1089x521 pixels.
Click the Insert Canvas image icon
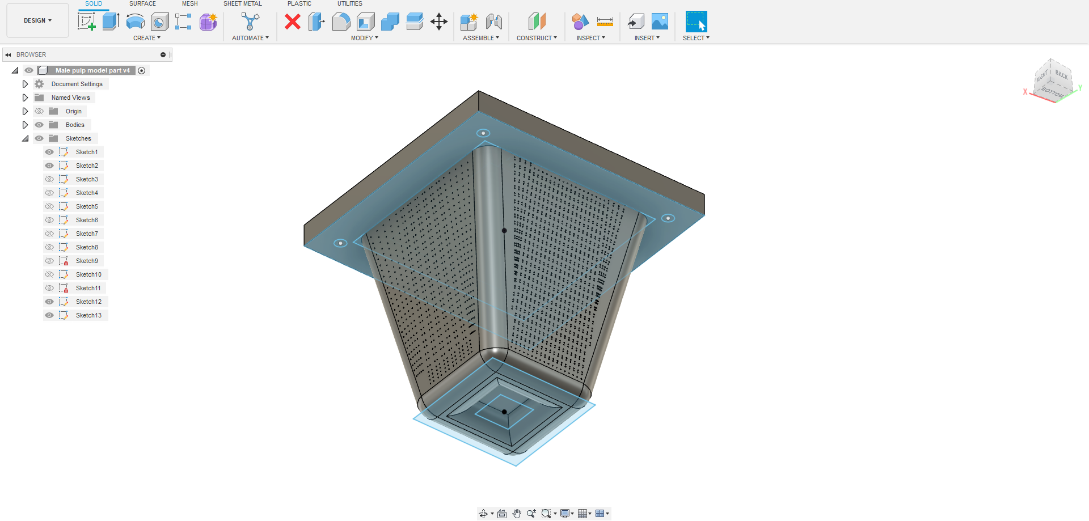tap(660, 22)
